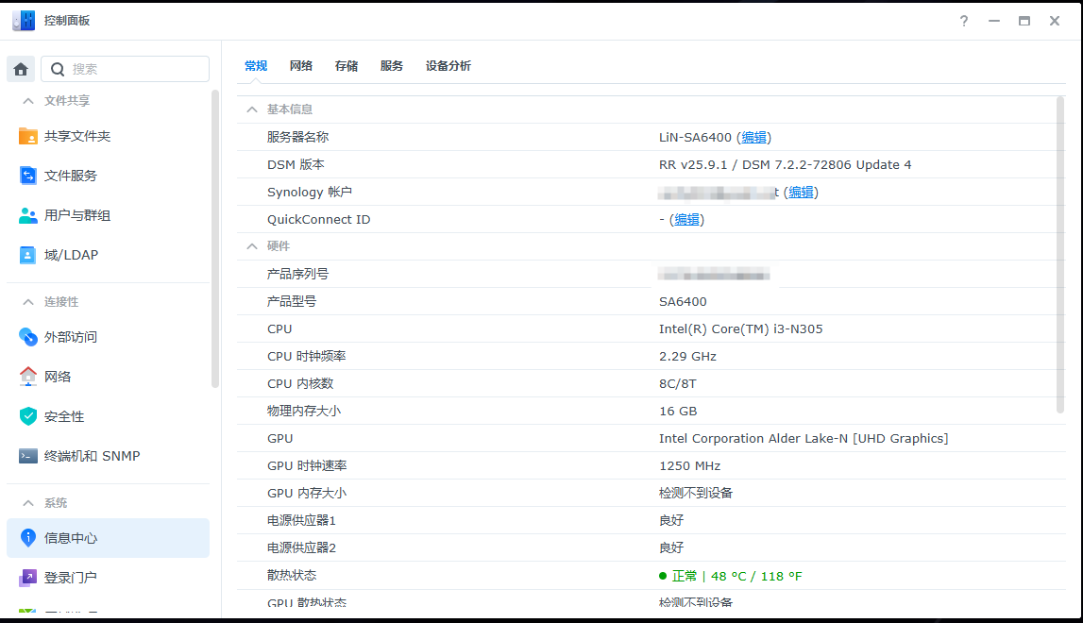Viewport: 1083px width, 623px height.
Task: Click the main content vertical scrollbar
Action: click(x=1059, y=255)
